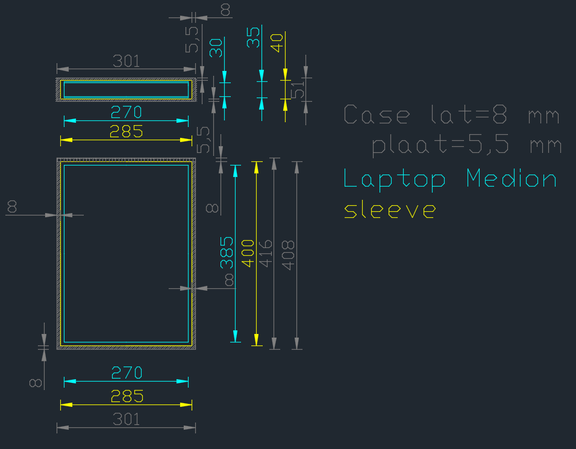Select gray "301" dimension below the plan view
The image size is (576, 449).
pos(126,420)
